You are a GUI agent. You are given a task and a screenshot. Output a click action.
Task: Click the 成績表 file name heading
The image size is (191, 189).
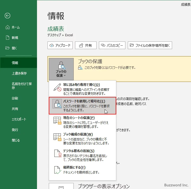pyautogui.click(x=56, y=29)
